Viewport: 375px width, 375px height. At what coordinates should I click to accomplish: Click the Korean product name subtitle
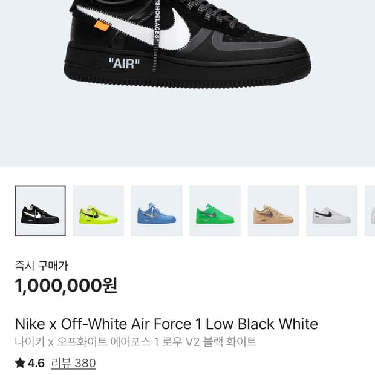(x=135, y=342)
